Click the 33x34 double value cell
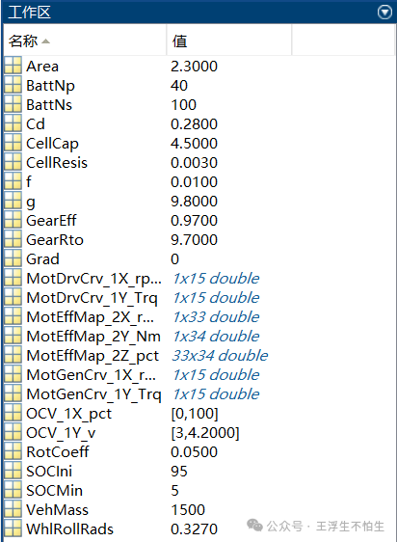The width and height of the screenshot is (397, 542). click(220, 356)
